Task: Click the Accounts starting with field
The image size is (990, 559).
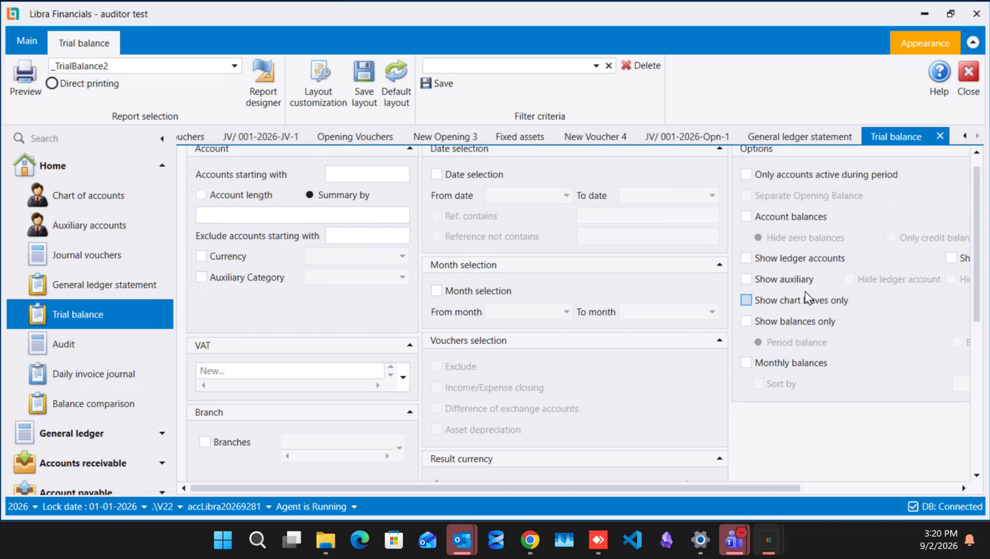Action: tap(367, 174)
